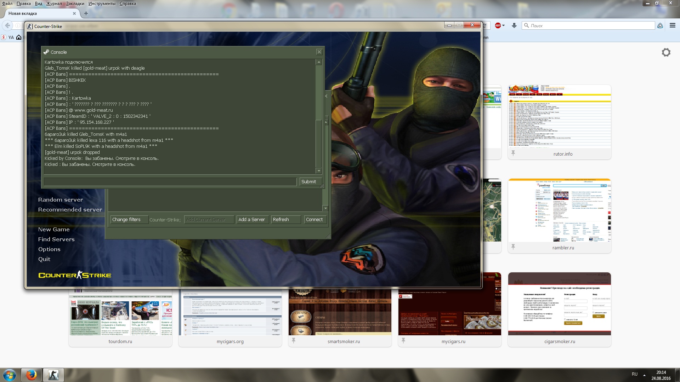Screen dimensions: 680x382
Task: Refresh the server list
Action: [x=286, y=220]
